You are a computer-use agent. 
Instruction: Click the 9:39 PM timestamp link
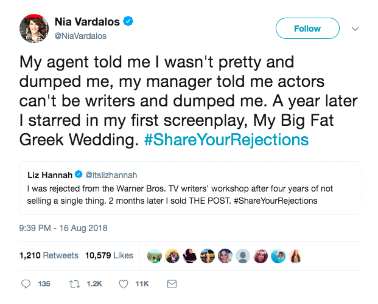click(x=63, y=229)
